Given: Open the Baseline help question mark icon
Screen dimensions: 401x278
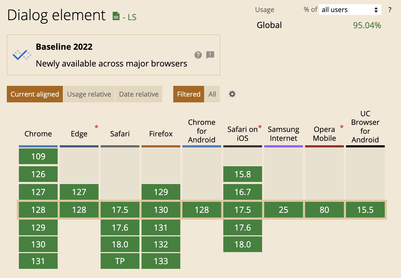Looking at the screenshot, I should tap(198, 55).
